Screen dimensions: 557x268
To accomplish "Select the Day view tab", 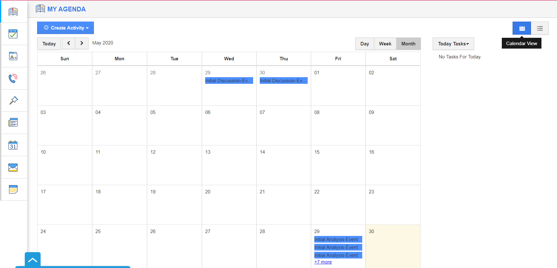I will click(365, 44).
